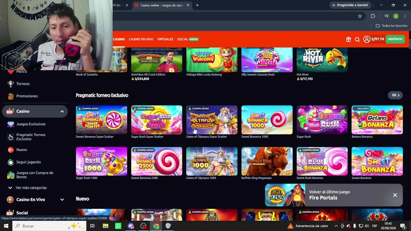Open Task View on the taskbar
The height and width of the screenshot is (231, 411).
click(x=92, y=226)
